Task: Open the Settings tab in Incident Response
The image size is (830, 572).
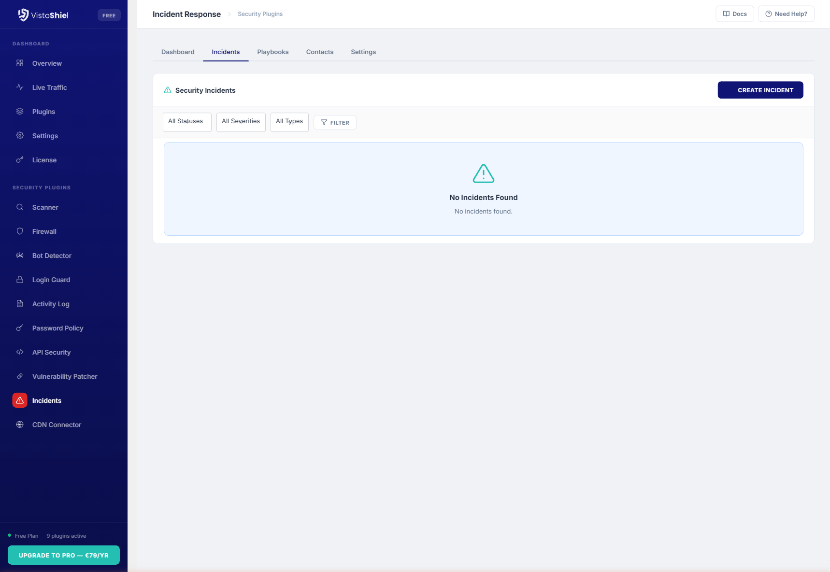Action: coord(363,52)
